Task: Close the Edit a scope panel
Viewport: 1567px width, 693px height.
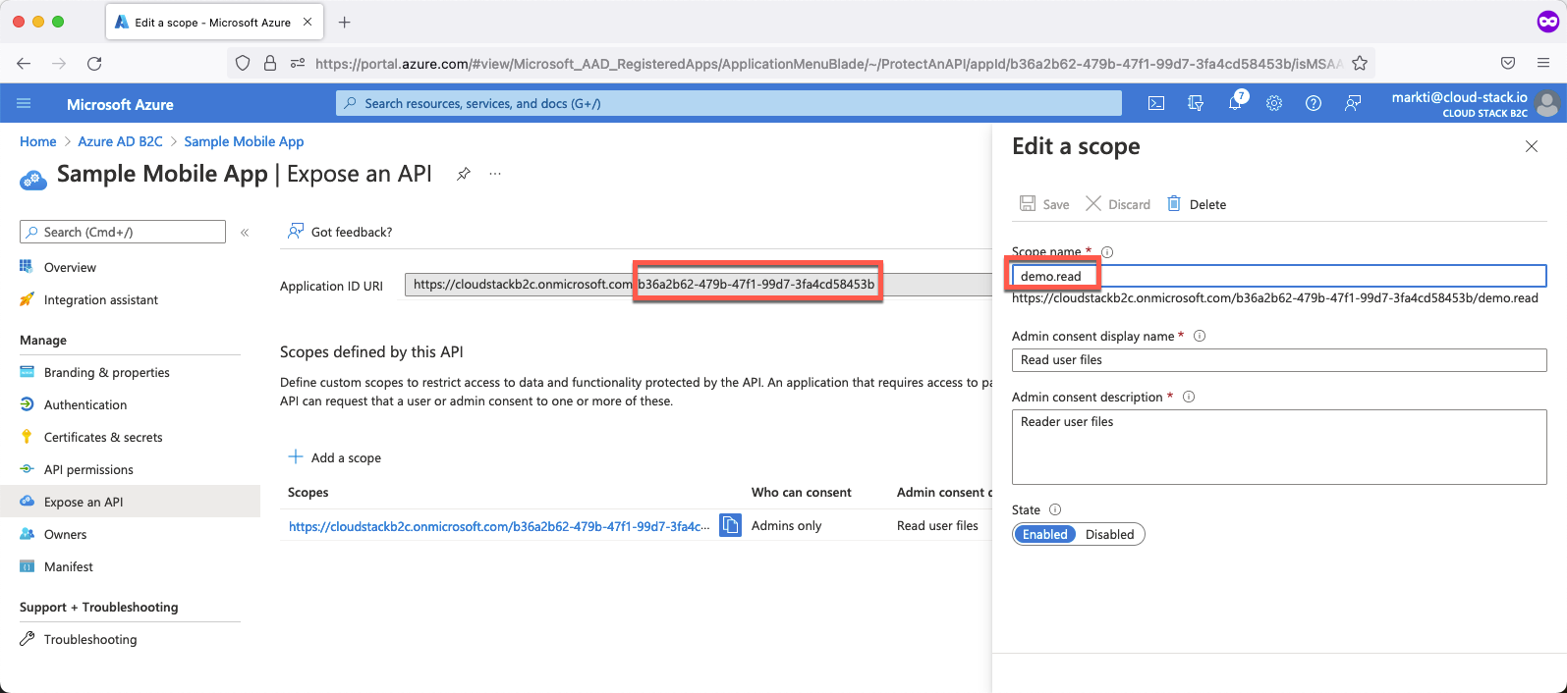Action: [1531, 146]
